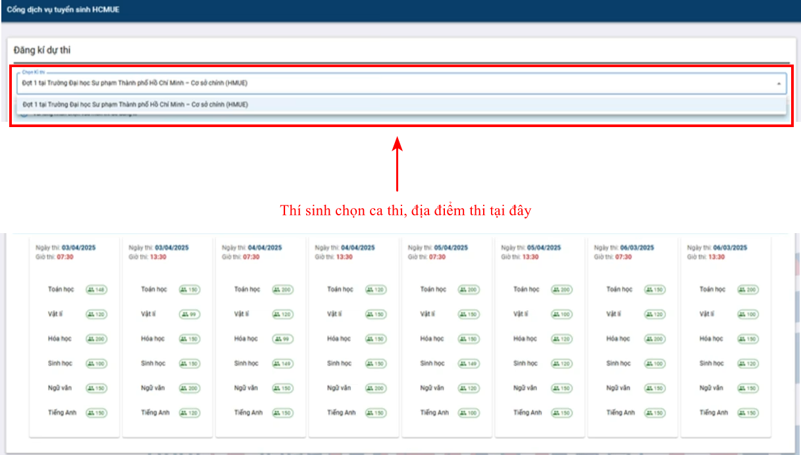Screen dimensions: 801x455
Task: Click Toán học seat badge in 05/04/2025 07:30 card
Action: pos(469,290)
